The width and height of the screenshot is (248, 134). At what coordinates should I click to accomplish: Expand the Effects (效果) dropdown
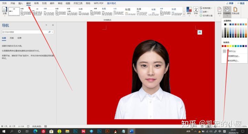point(204,12)
